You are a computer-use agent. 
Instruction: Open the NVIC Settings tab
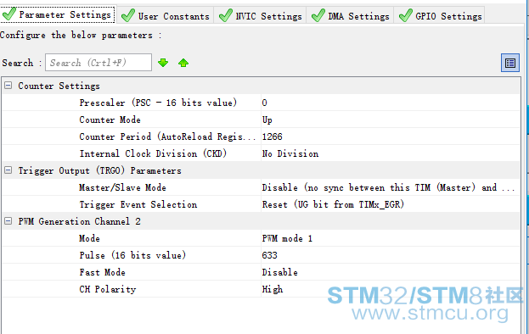(x=260, y=15)
